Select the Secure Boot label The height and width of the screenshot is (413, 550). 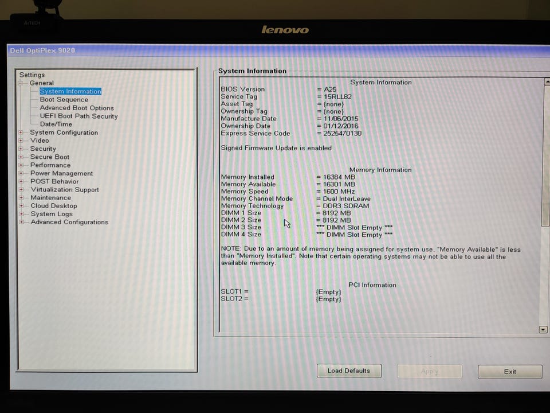click(x=49, y=157)
